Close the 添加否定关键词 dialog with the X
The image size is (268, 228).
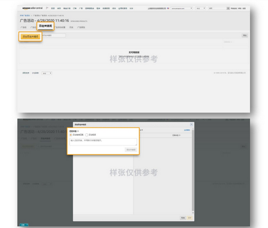coord(192,125)
